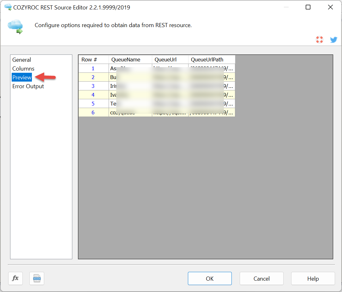Screen dimensions: 342x292
Task: Sort by the QueueName column header
Action: tap(130, 60)
